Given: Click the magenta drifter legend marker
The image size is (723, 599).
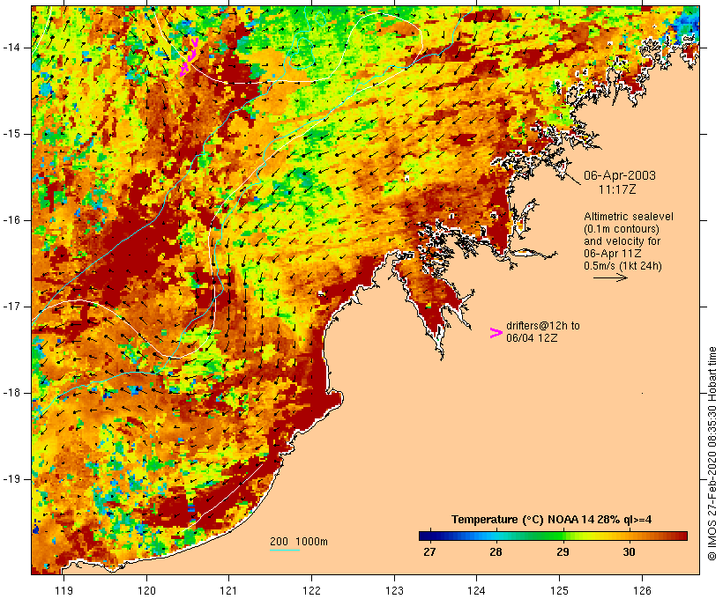Looking at the screenshot, I should [x=496, y=333].
